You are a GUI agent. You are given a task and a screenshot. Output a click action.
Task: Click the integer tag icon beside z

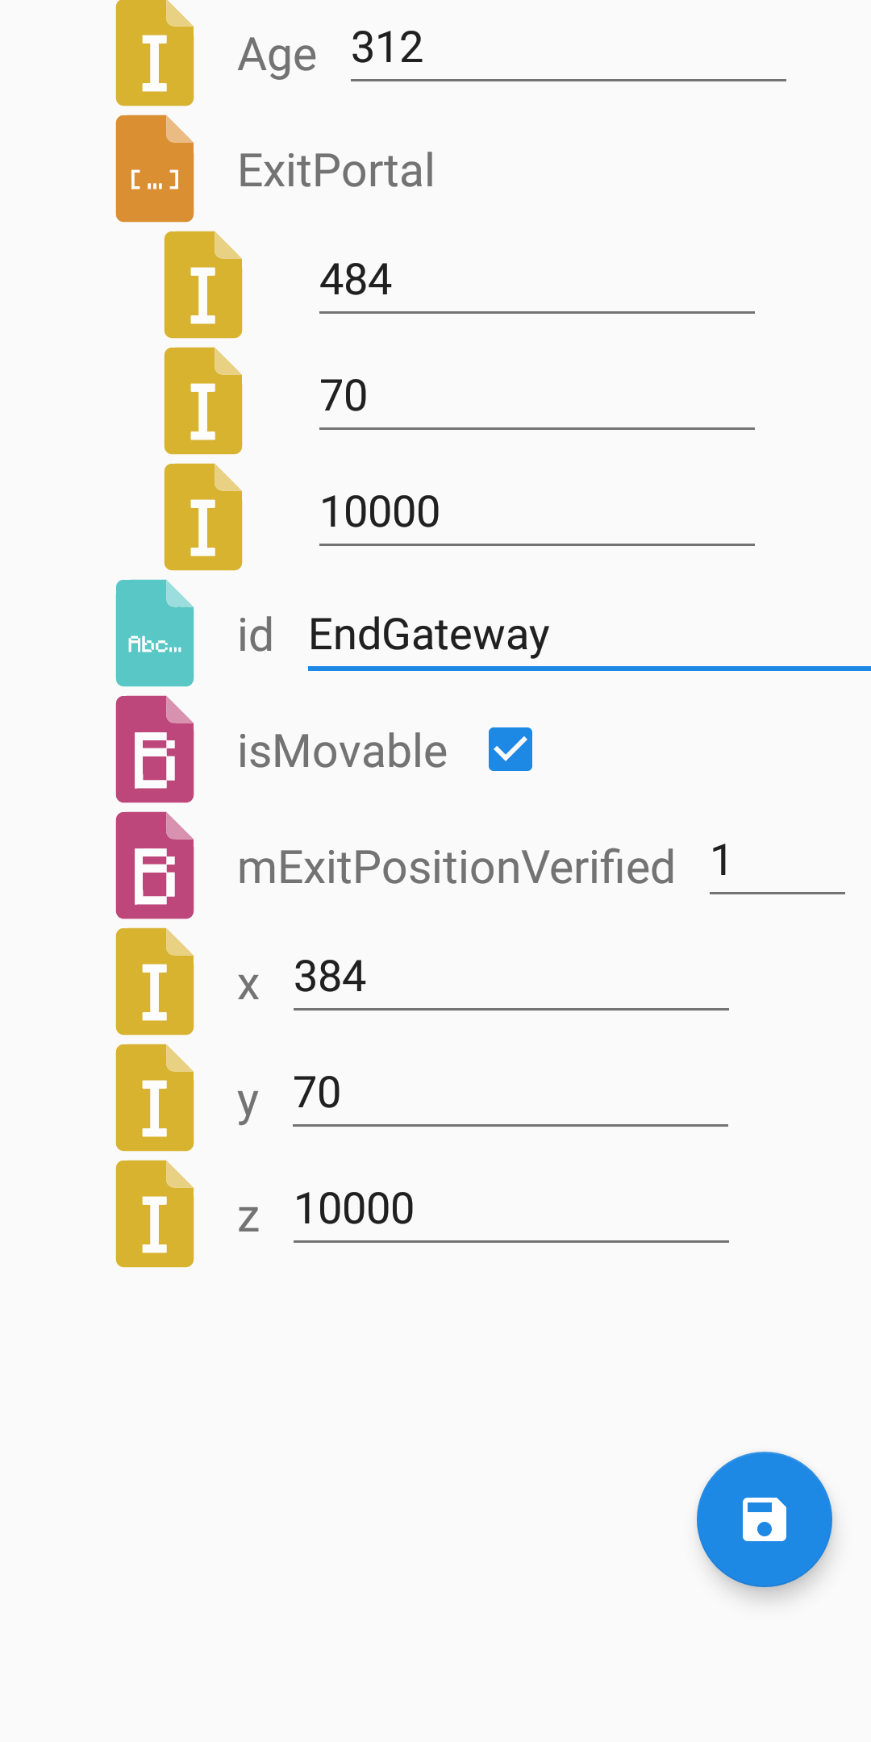coord(155,1215)
